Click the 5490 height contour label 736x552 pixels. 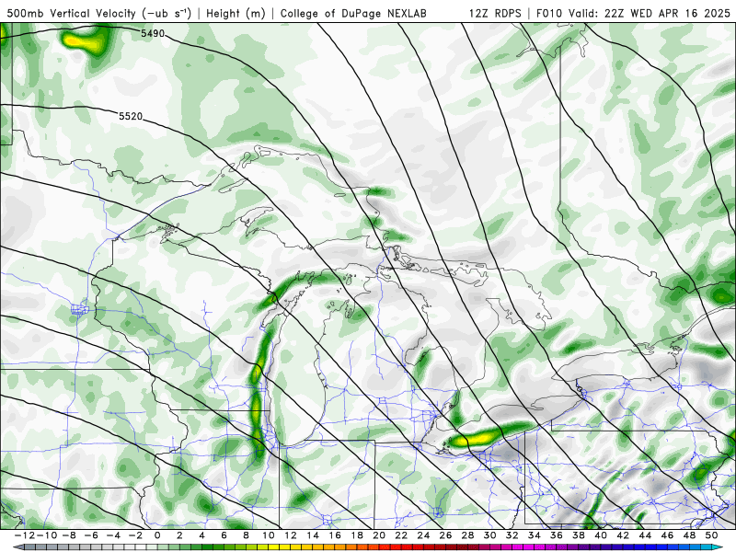153,33
